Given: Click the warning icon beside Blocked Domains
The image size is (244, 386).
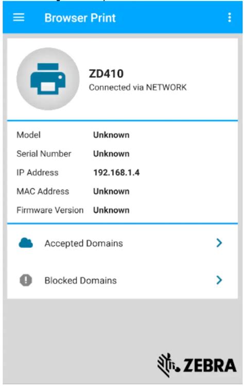Looking at the screenshot, I should pos(26,280).
